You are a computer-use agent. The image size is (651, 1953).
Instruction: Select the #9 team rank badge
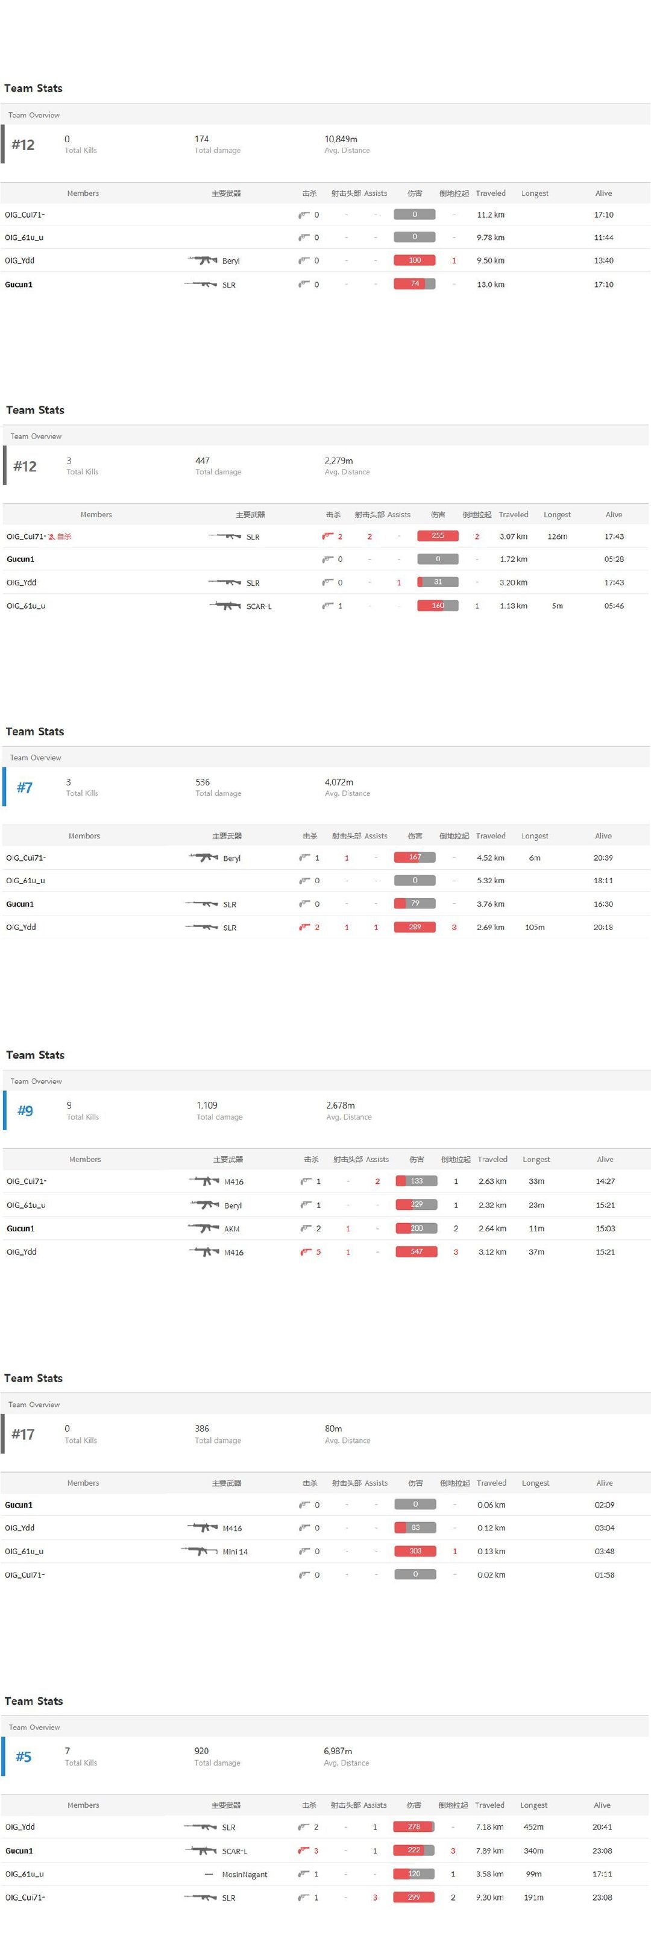pyautogui.click(x=25, y=1111)
